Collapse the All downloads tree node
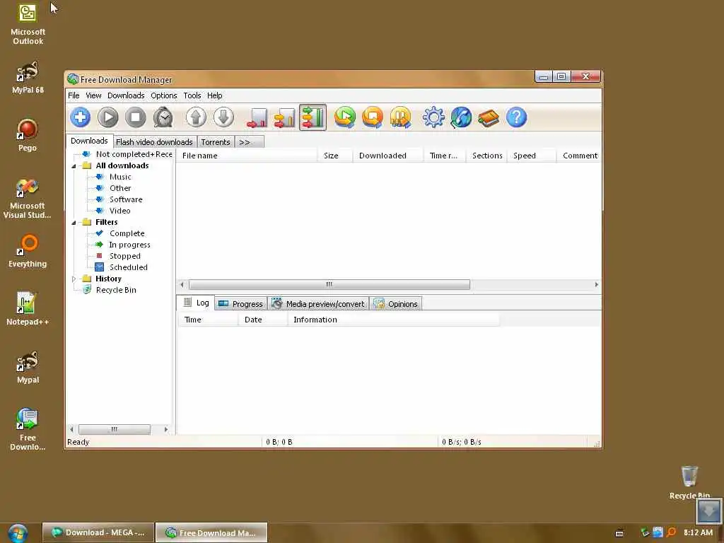This screenshot has width=724, height=543. (x=74, y=166)
